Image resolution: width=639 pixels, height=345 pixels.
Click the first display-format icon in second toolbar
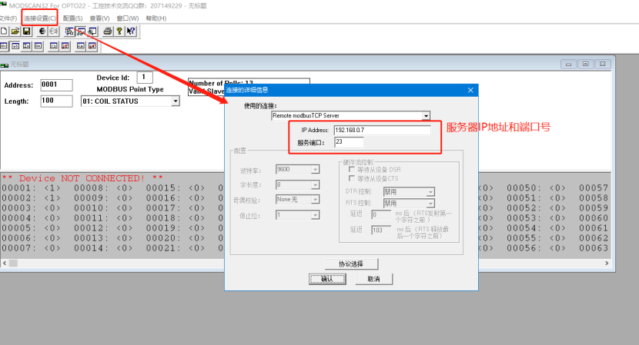click(x=4, y=46)
